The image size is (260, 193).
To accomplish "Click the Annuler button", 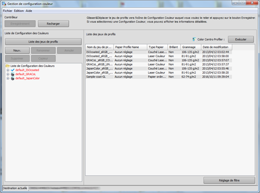I will (x=69, y=50).
